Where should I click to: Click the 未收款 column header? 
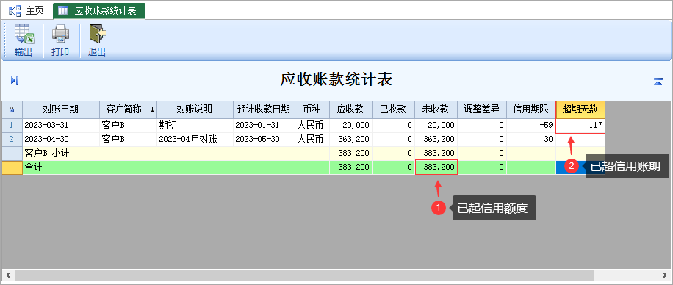(x=436, y=110)
